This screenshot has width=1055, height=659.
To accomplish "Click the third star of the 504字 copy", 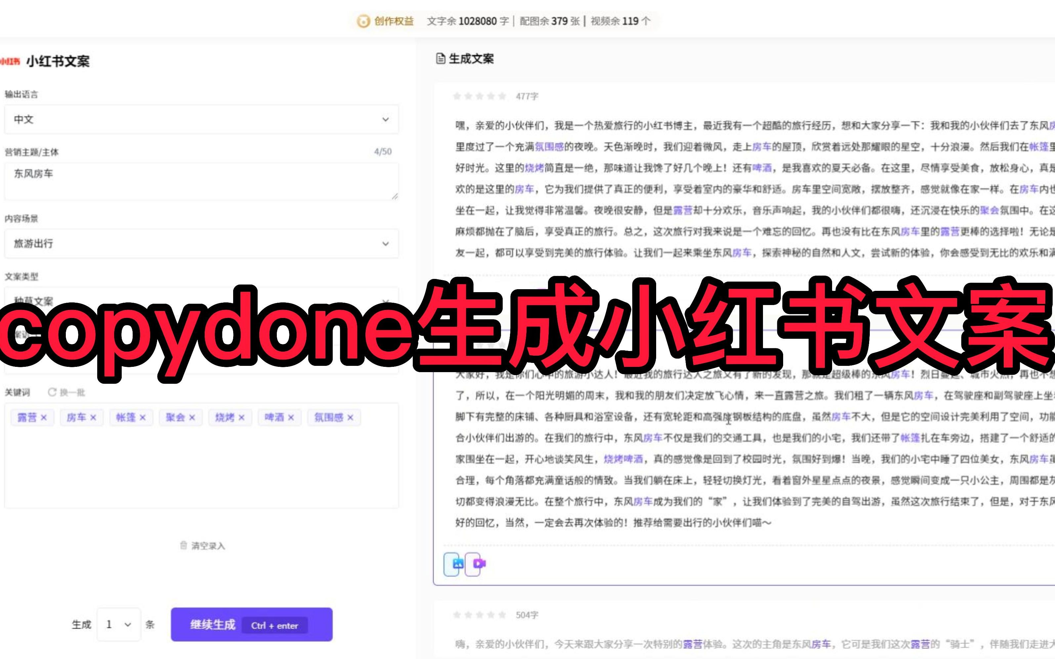I will pyautogui.click(x=479, y=615).
